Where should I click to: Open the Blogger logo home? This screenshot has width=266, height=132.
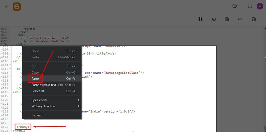pos(17,7)
